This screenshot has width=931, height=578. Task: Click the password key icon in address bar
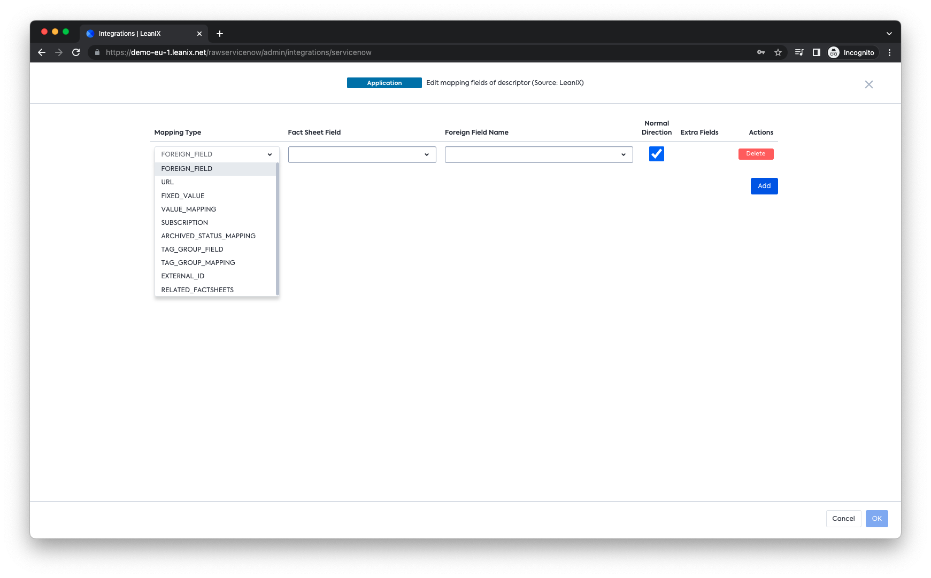click(760, 52)
